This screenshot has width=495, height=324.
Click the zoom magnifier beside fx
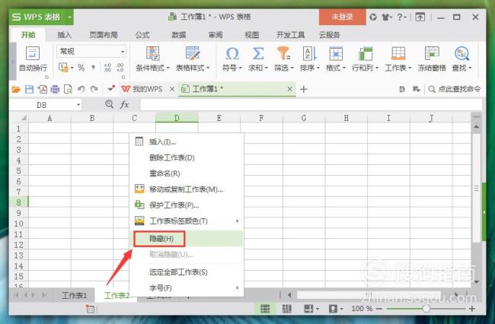[109, 104]
